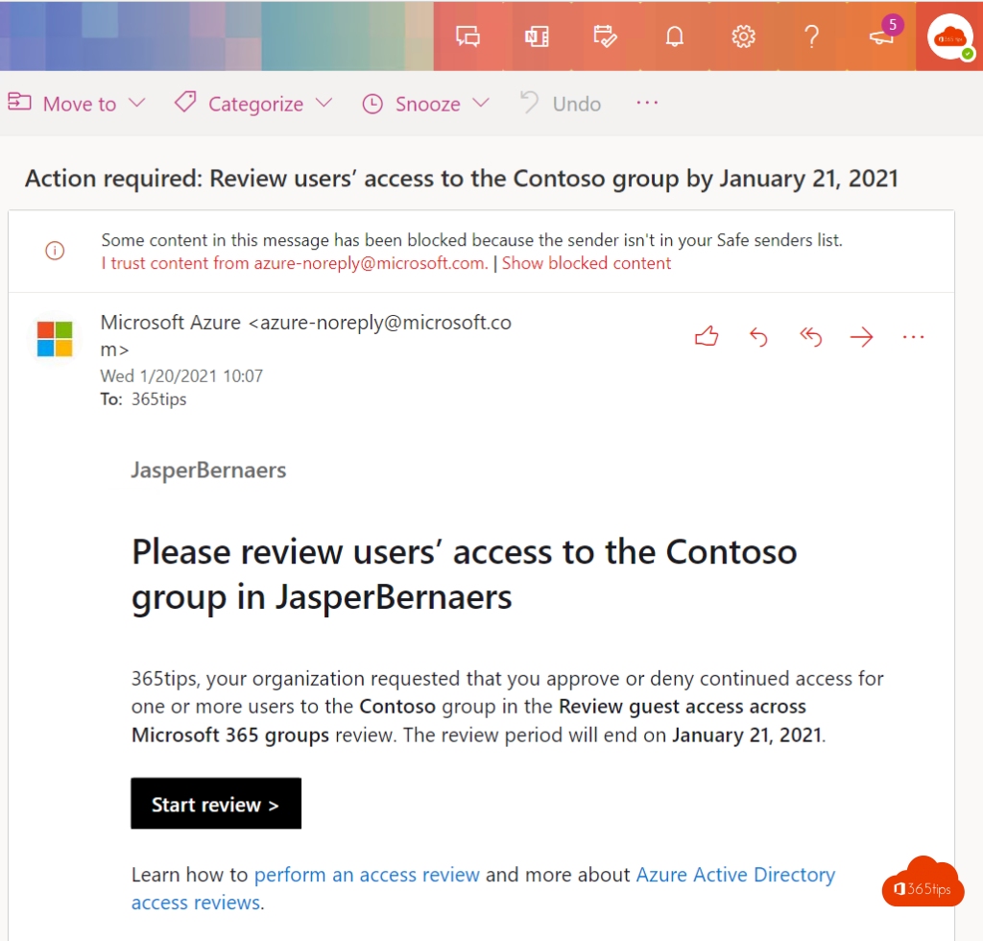Expand the Categorize dropdown
The height and width of the screenshot is (941, 983).
point(324,103)
